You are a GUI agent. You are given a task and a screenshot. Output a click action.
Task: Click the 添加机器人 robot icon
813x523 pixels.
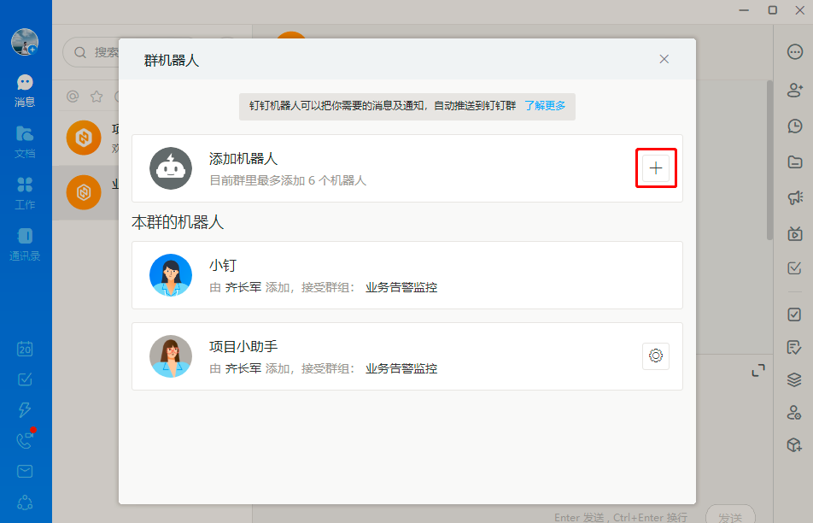(171, 168)
